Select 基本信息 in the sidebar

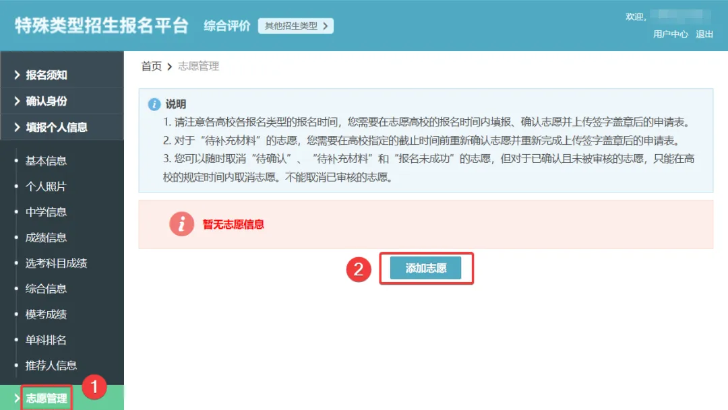click(46, 161)
